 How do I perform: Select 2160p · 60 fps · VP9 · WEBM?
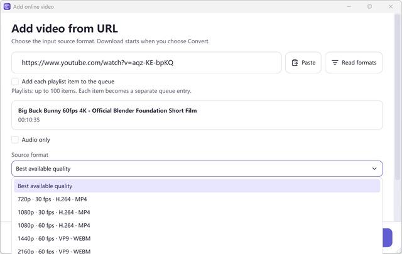[197, 251]
